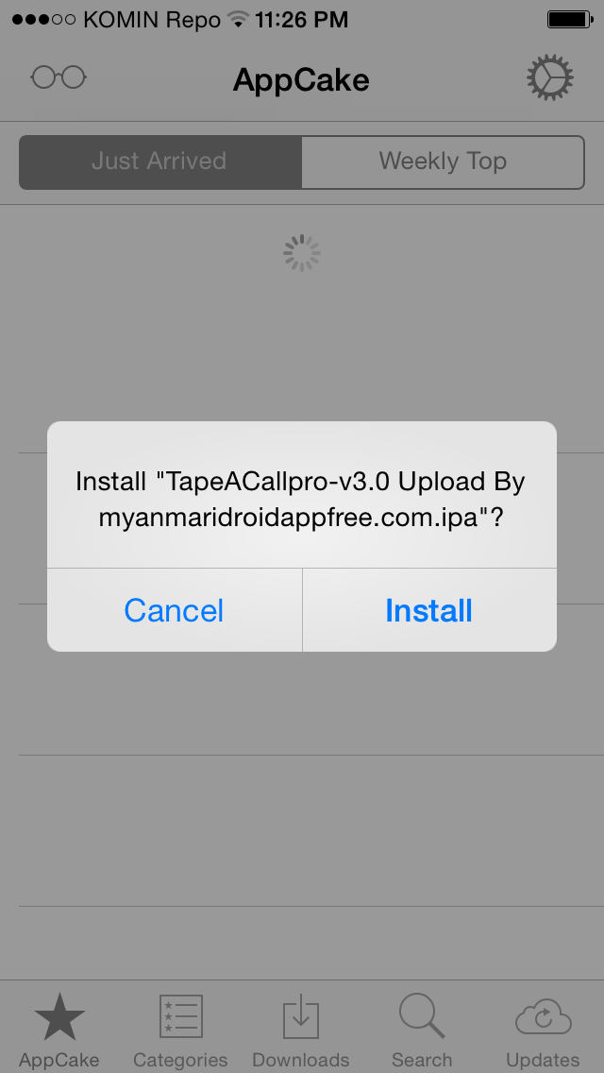Select the Just Arrived segment
The width and height of the screenshot is (604, 1073).
(x=160, y=162)
